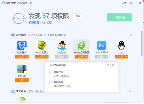Click the 推送购物广告等 description text
The height and width of the screenshot is (104, 144).
pyautogui.click(x=62, y=86)
